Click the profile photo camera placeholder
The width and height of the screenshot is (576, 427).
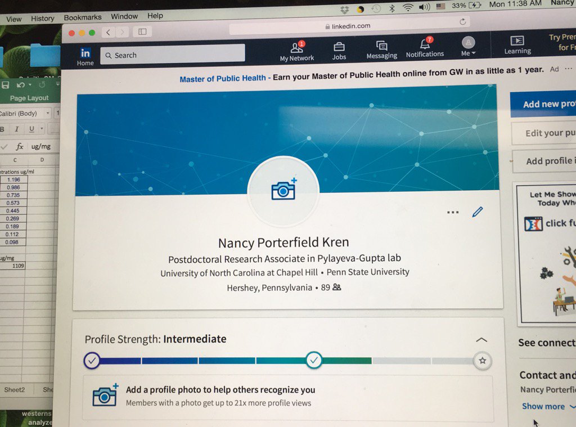(x=283, y=191)
